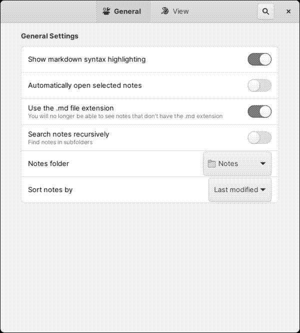Click the .md extension warning subtitle

[125, 116]
